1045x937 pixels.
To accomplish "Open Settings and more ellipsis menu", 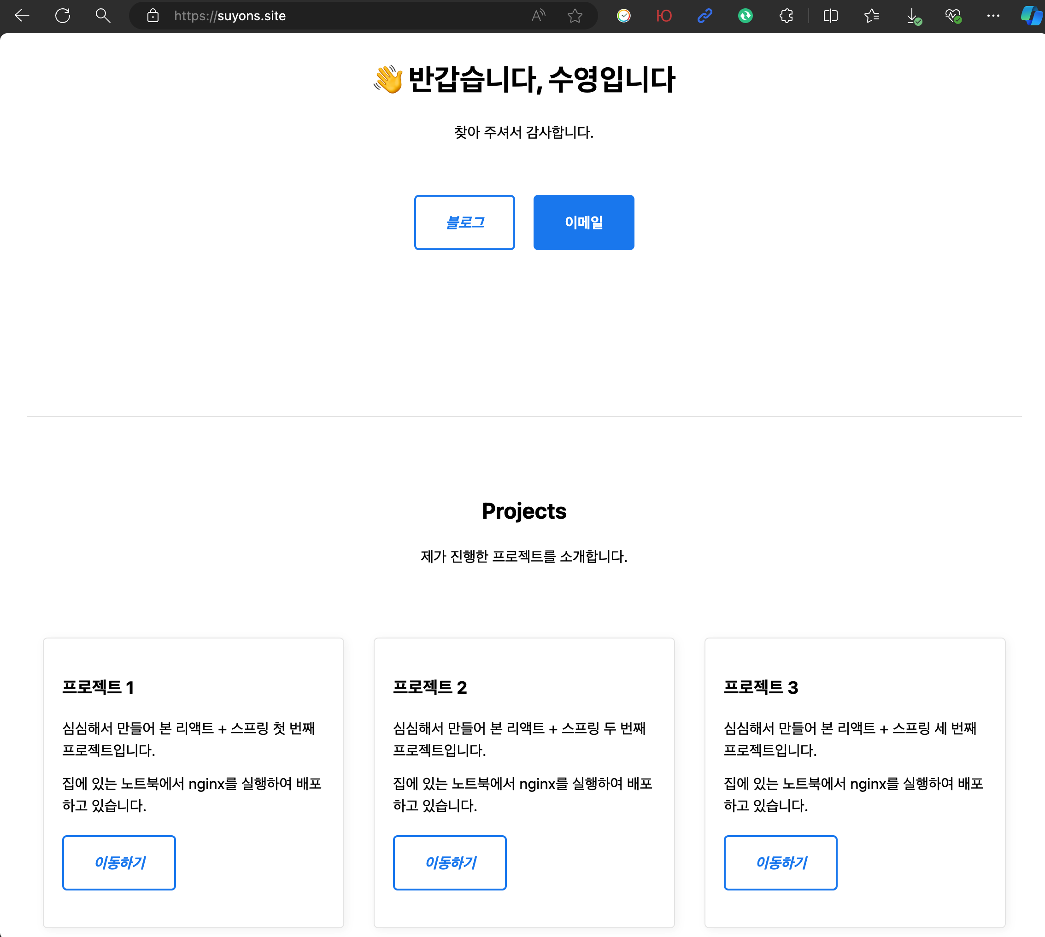I will tap(993, 16).
